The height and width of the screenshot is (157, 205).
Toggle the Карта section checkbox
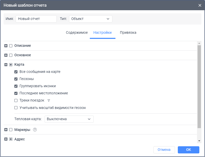point(11,65)
